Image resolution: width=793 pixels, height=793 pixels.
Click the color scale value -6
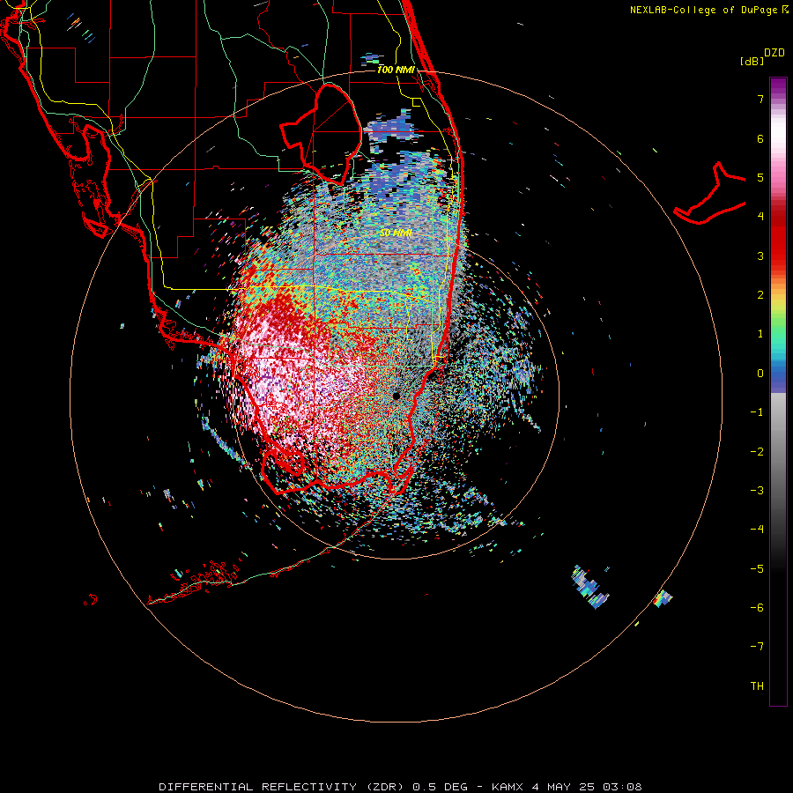(x=757, y=608)
